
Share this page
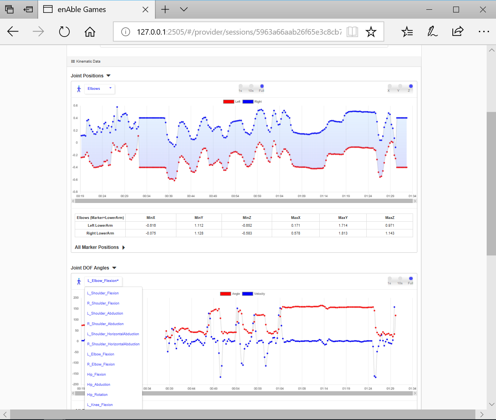click(458, 31)
